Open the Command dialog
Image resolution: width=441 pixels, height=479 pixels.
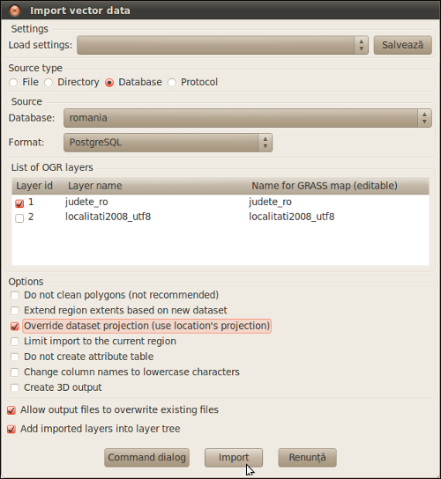pos(146,458)
